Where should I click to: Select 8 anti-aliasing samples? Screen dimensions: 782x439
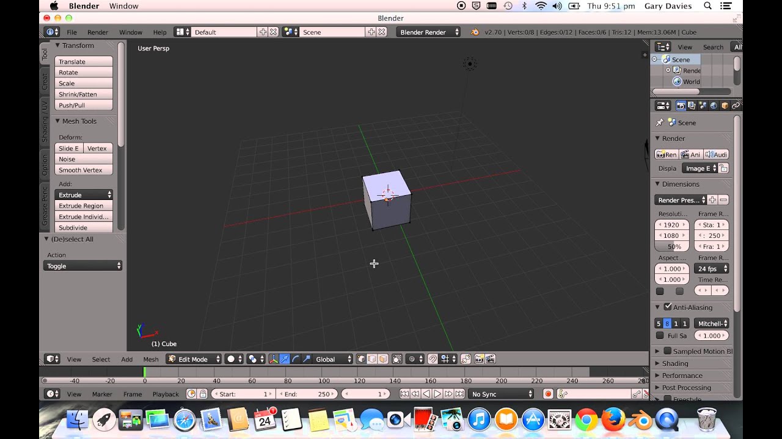pyautogui.click(x=667, y=324)
